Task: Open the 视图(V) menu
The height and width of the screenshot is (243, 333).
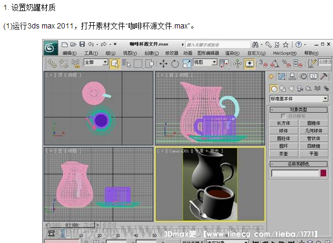Action: pos(130,53)
